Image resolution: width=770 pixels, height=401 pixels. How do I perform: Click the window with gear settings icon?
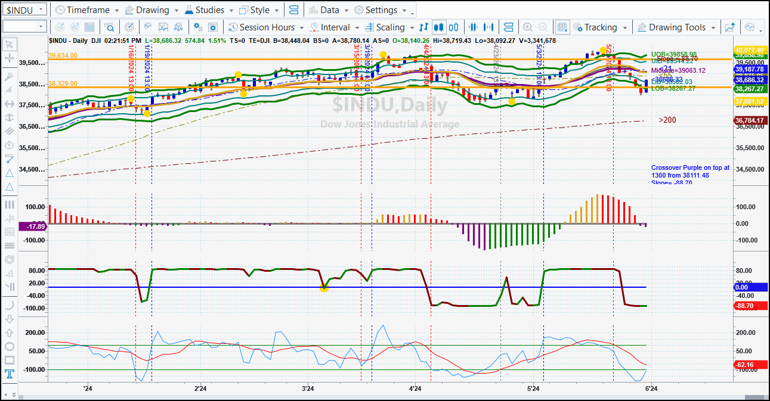213,27
